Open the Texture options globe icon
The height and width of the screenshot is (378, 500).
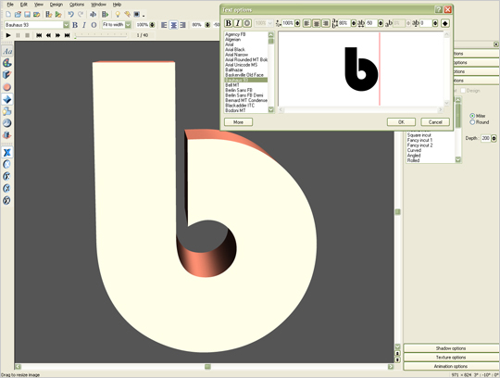tap(7, 123)
